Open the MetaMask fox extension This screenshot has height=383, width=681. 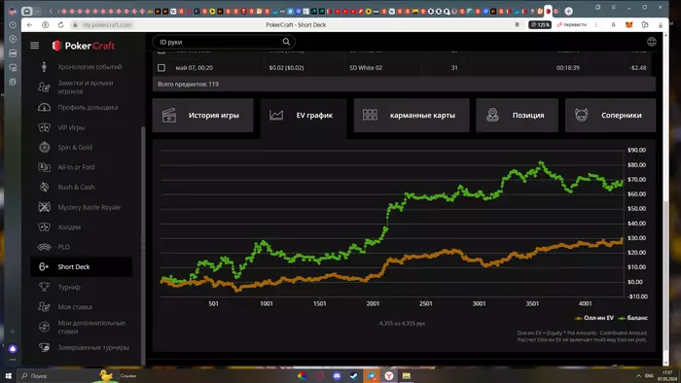pyautogui.click(x=628, y=24)
